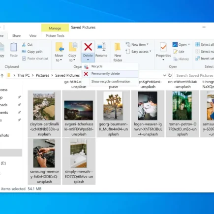Viewport: 214px width, 214px height.
Task: Open the address bar history dropdown chevron
Action: tap(164, 75)
